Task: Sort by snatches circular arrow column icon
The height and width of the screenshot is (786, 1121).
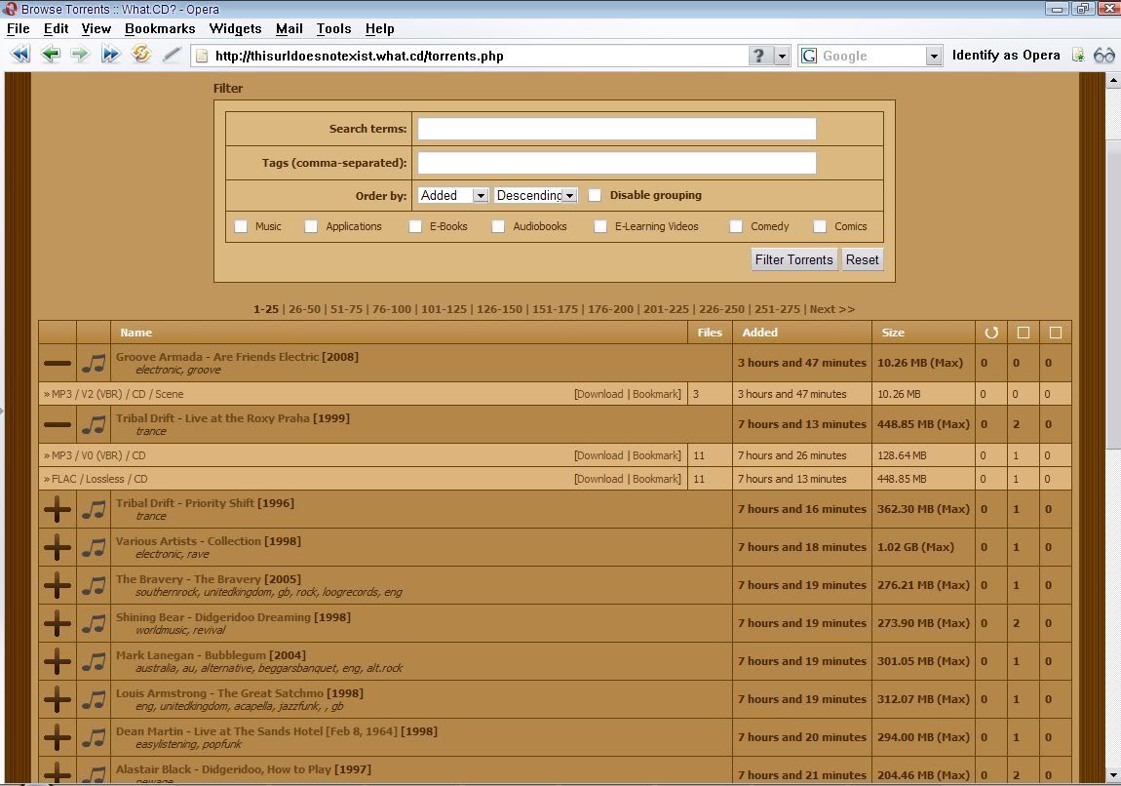Action: (x=991, y=333)
